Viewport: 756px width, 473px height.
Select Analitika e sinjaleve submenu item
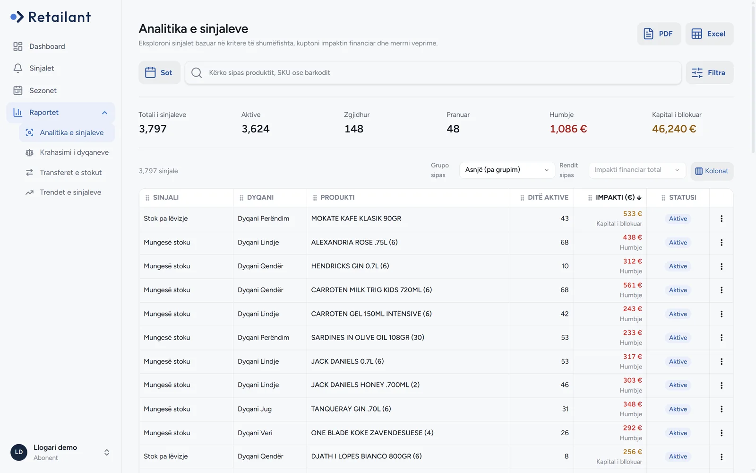click(x=67, y=132)
